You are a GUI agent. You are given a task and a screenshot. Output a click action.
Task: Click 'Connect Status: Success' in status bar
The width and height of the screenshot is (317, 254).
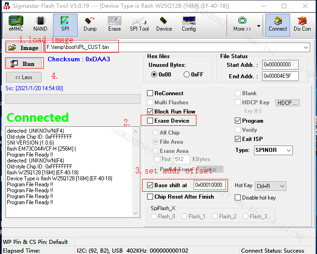point(272,250)
